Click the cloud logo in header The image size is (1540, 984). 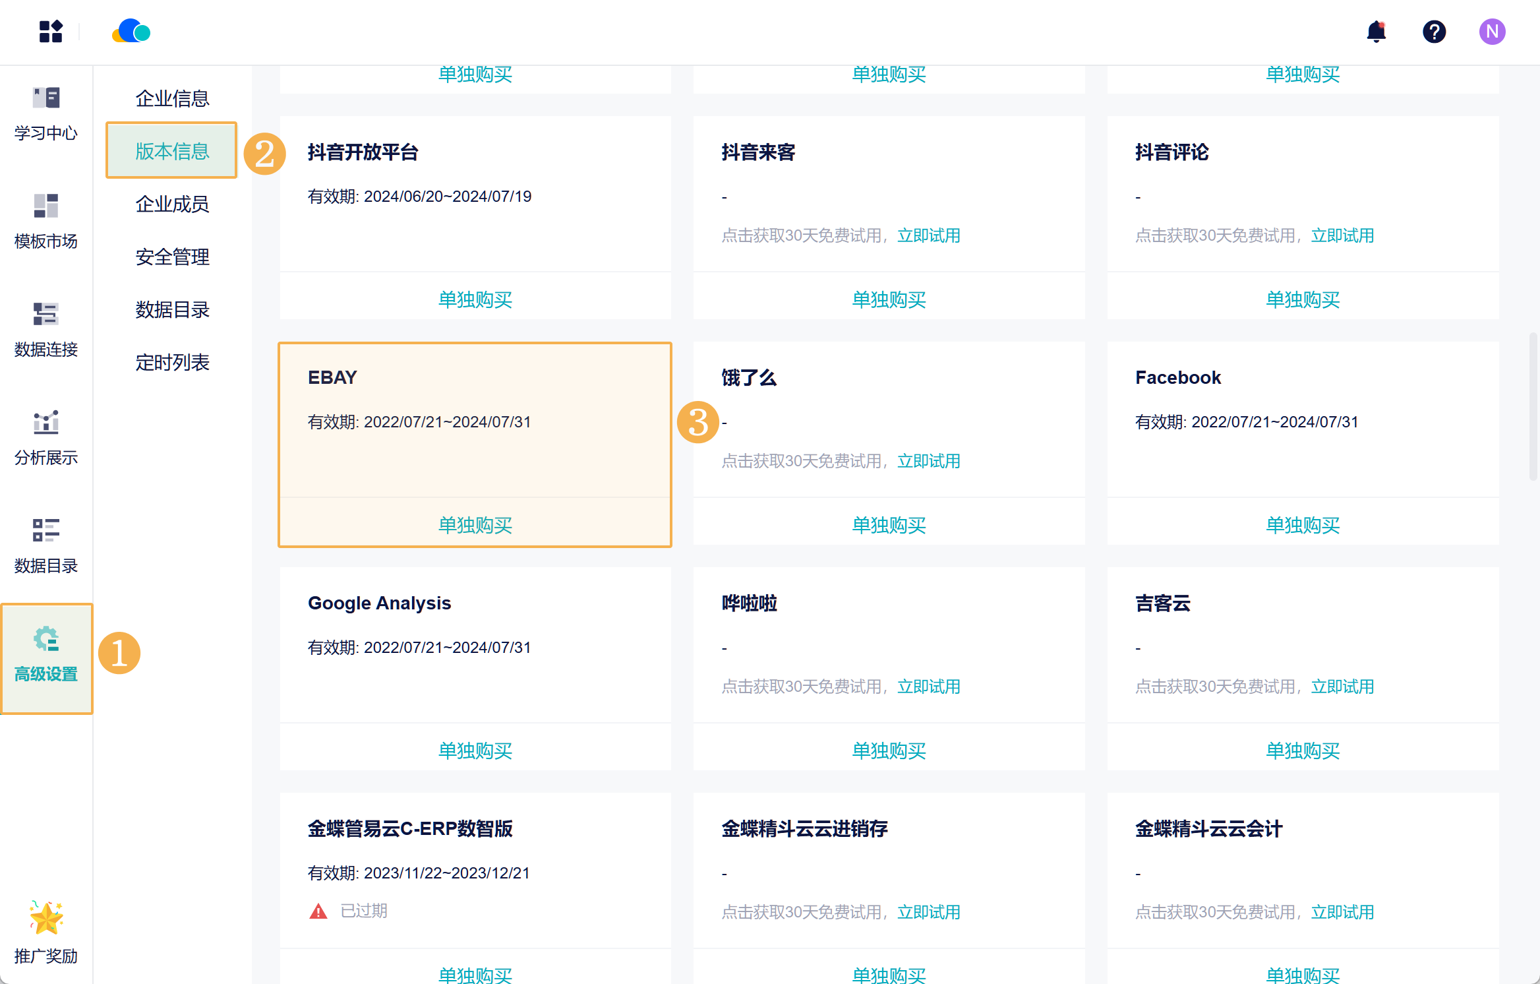tap(131, 32)
